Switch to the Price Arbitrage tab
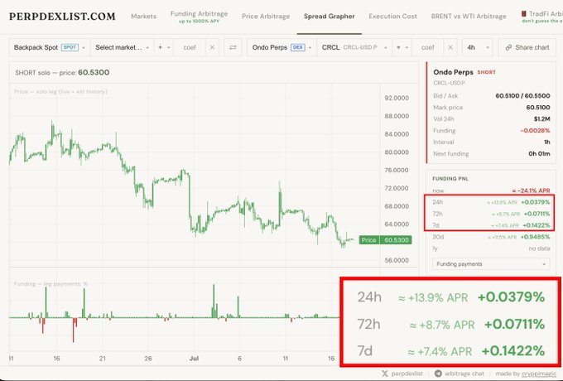This screenshot has height=381, width=563. [x=266, y=17]
